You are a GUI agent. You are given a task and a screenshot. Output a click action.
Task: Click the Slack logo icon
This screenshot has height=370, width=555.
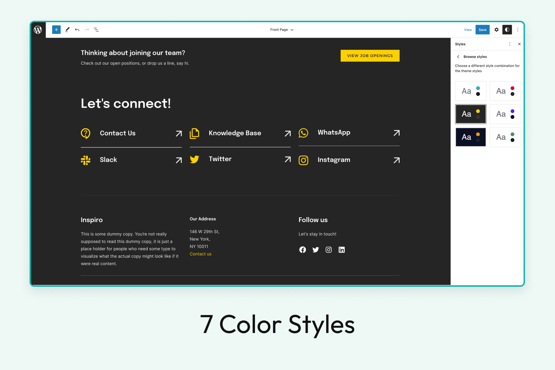pyautogui.click(x=85, y=160)
